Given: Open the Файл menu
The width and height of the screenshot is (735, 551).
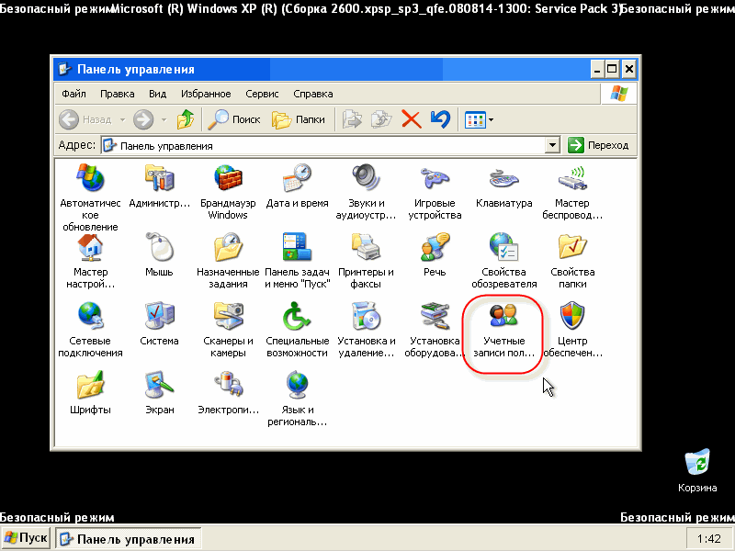Looking at the screenshot, I should click(x=73, y=94).
